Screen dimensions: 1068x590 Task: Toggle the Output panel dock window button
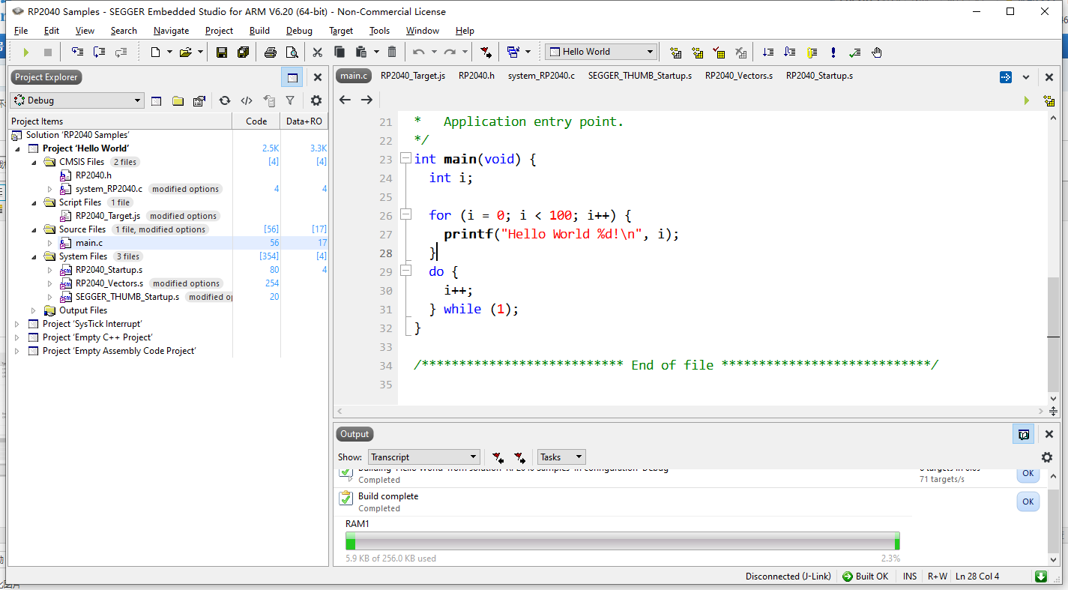pyautogui.click(x=1024, y=434)
